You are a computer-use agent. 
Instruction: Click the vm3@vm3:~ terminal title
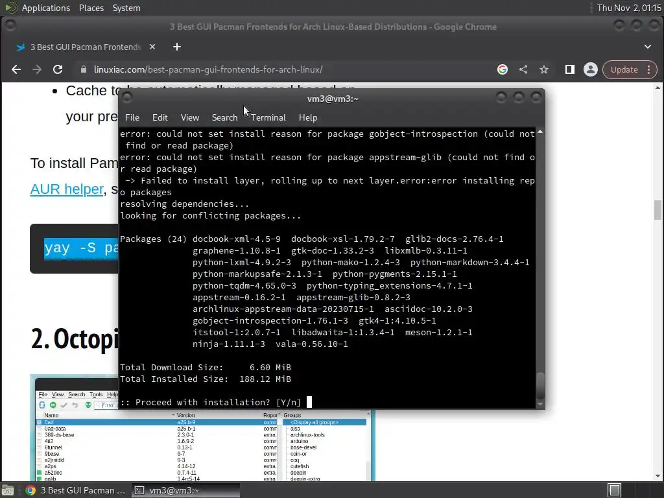[x=333, y=99]
